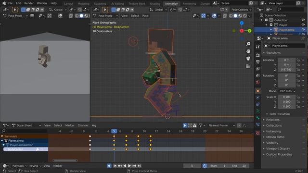Screen dimensions: 308x173
Task: Click the Blender logo menu icon
Action: pyautogui.click(x=4, y=3)
